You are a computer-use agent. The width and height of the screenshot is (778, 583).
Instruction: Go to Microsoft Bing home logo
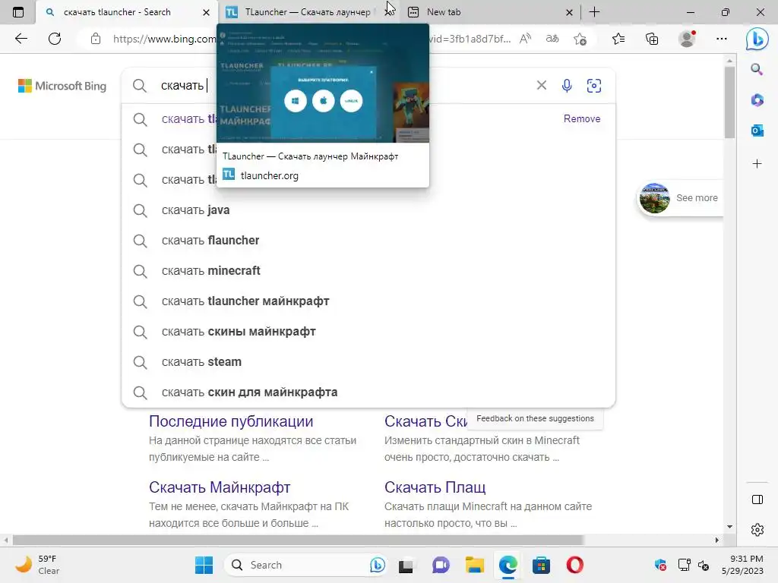[62, 86]
